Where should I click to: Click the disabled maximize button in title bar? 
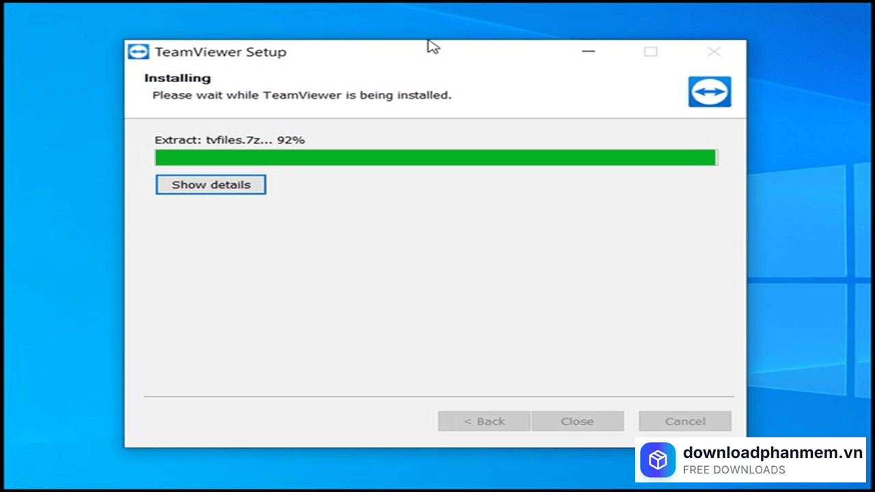pyautogui.click(x=651, y=52)
